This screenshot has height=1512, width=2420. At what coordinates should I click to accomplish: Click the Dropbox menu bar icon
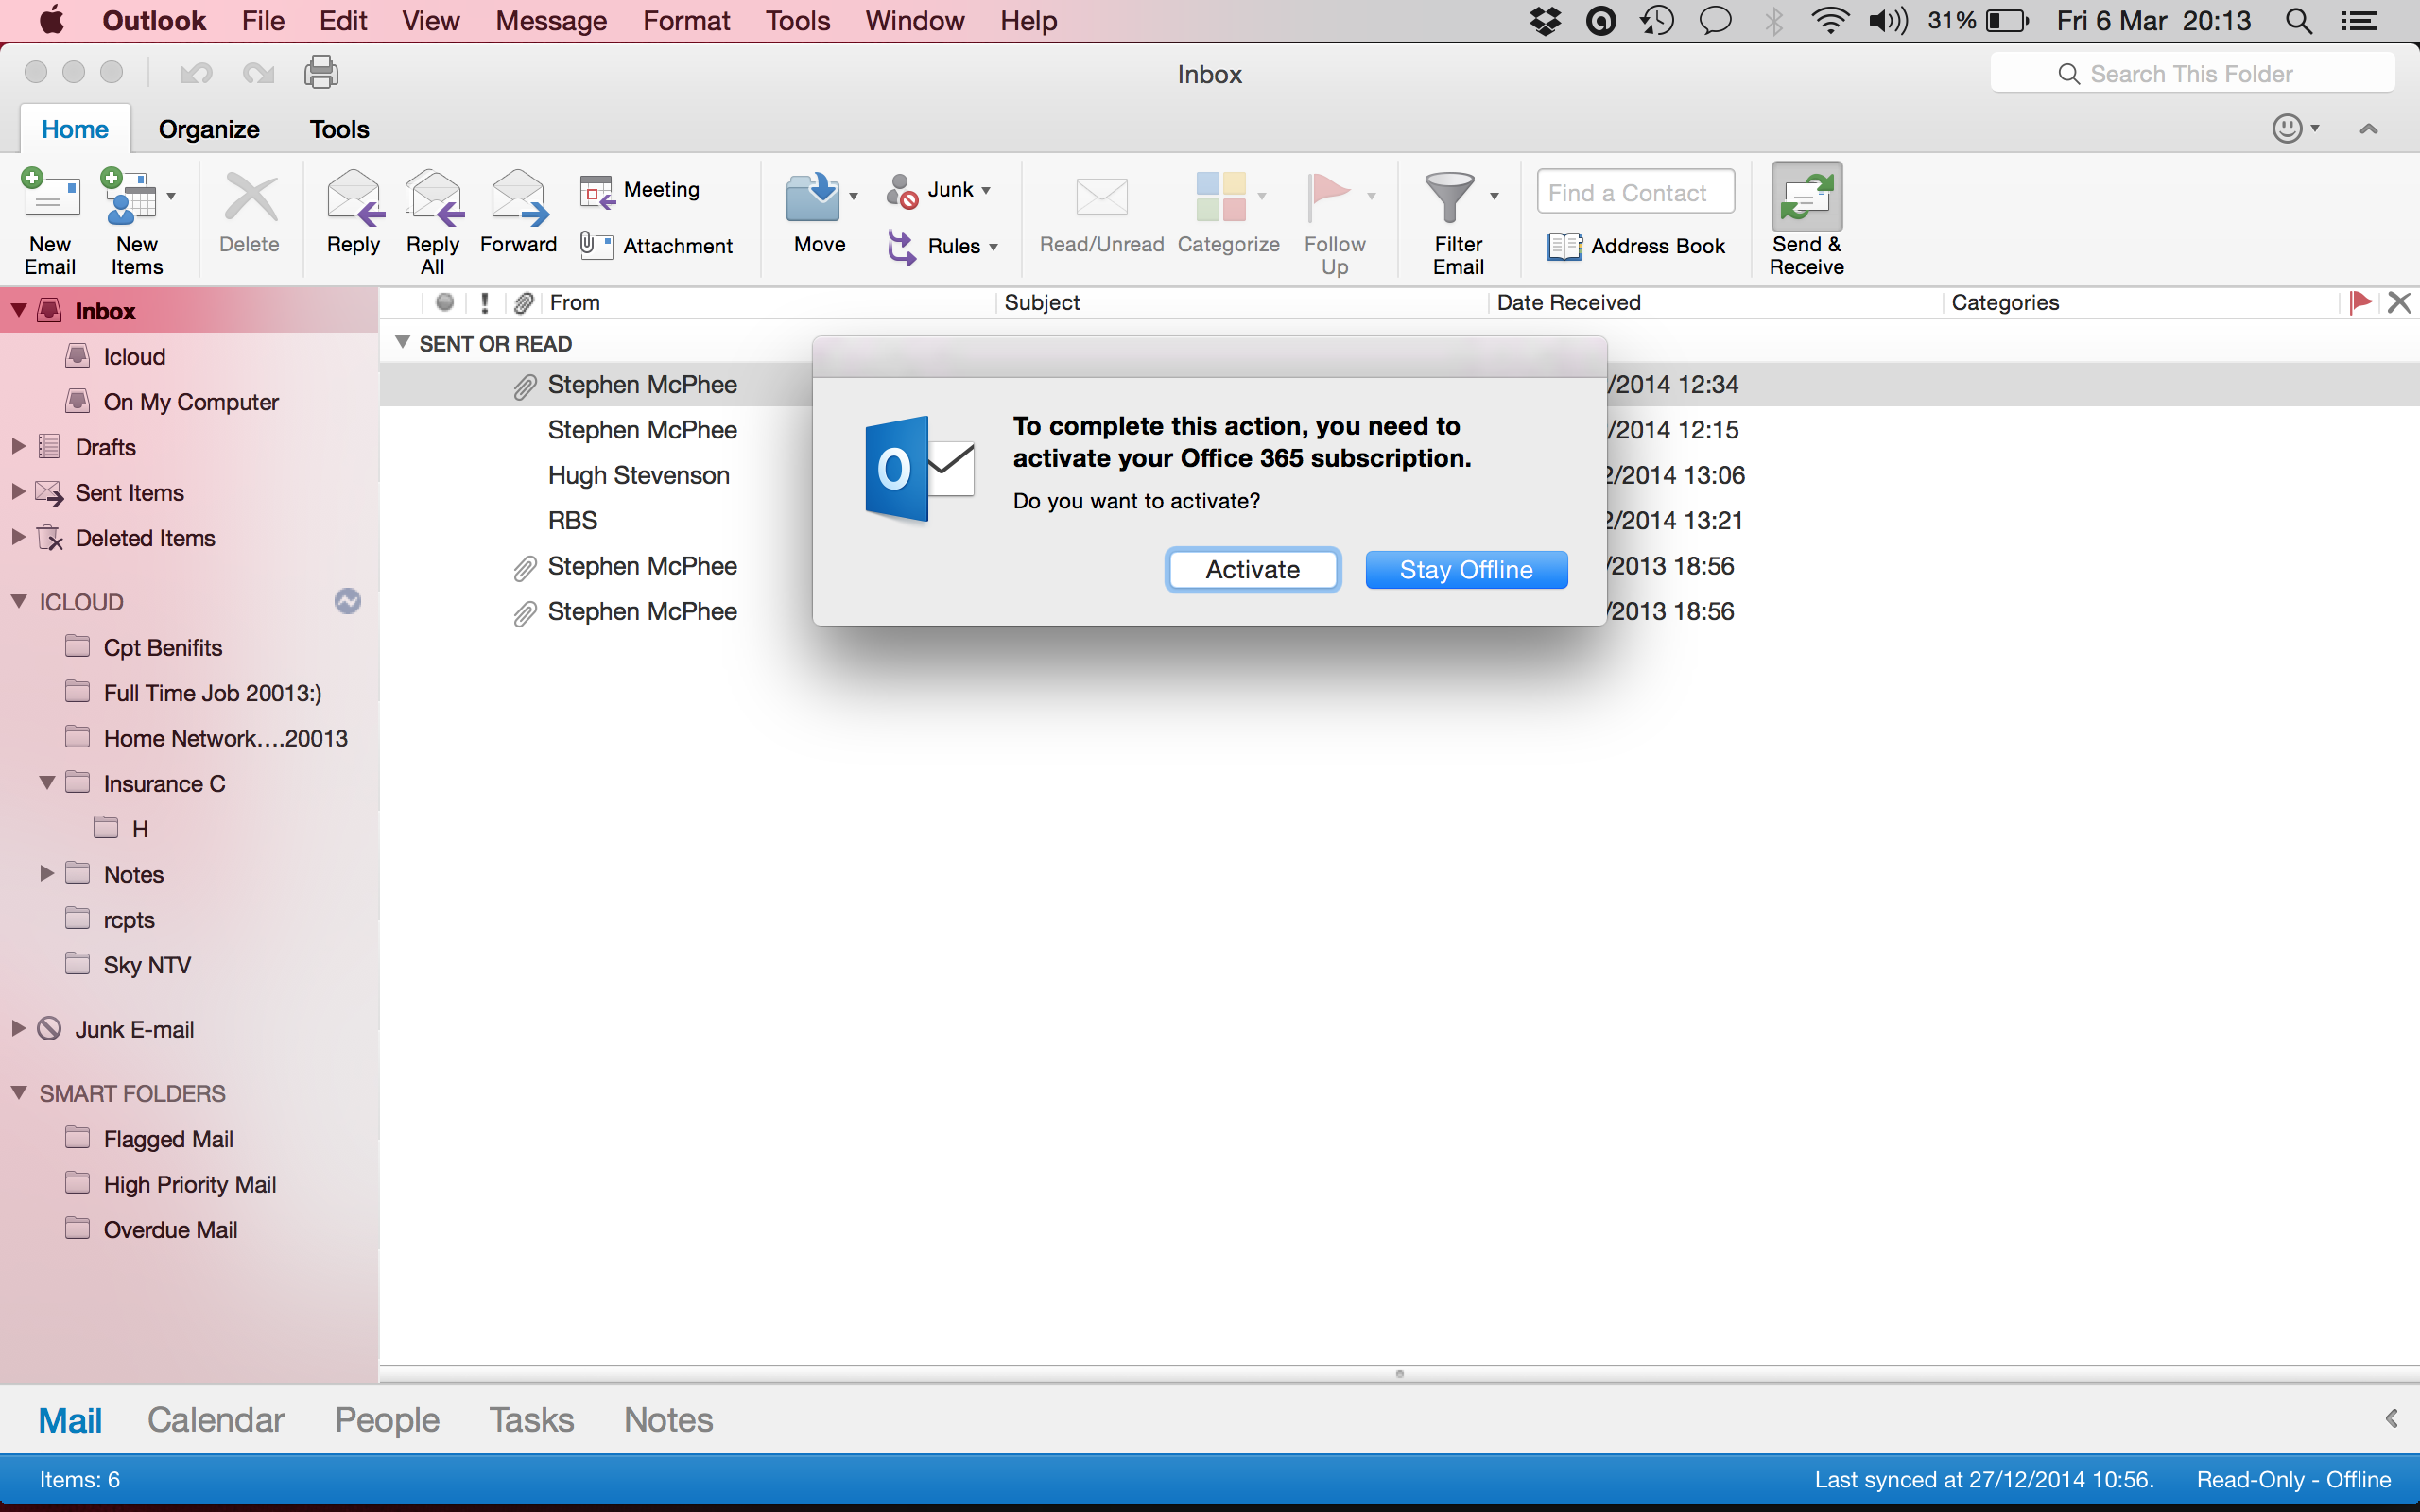point(1545,21)
